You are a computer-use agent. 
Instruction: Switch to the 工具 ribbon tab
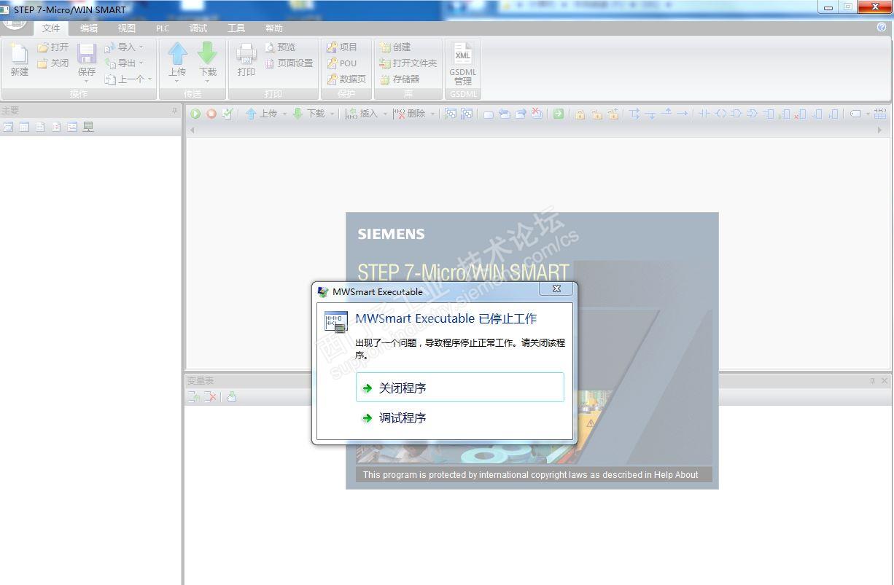[236, 28]
